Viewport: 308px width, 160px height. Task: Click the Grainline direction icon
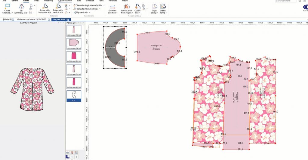[x=112, y=7]
